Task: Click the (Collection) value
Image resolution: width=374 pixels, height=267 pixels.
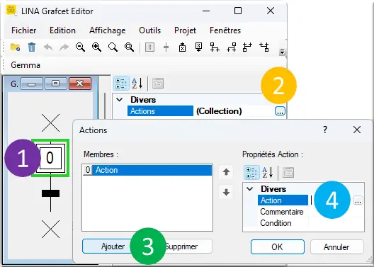Action: tap(219, 111)
